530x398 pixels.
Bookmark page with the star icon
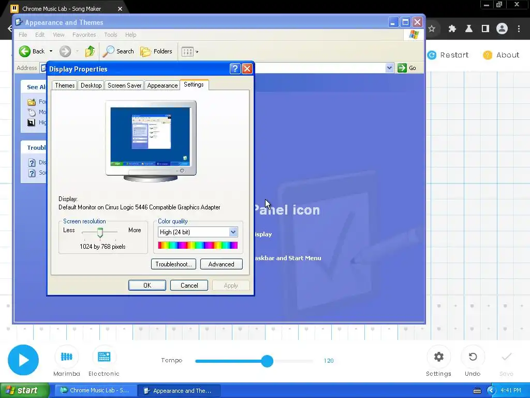pyautogui.click(x=432, y=29)
